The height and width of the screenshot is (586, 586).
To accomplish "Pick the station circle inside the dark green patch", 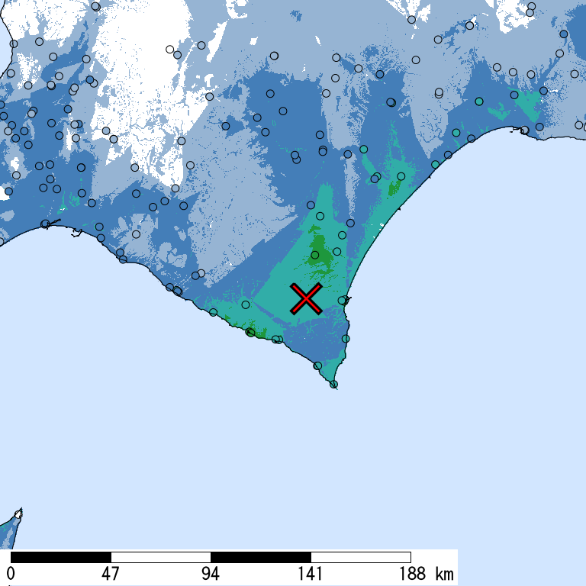I will (x=314, y=256).
